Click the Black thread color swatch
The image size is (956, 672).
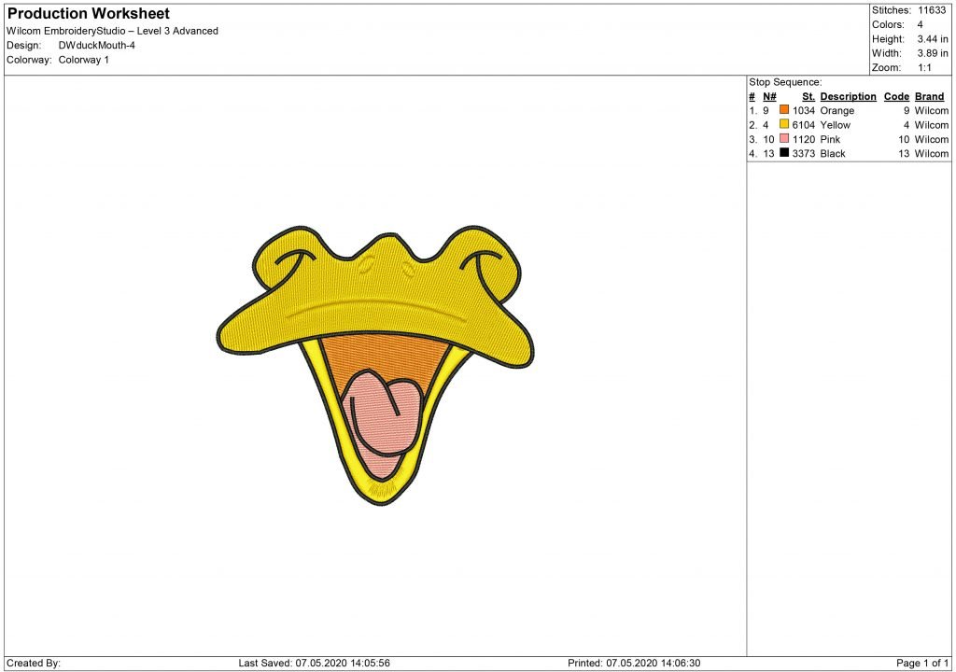point(784,152)
